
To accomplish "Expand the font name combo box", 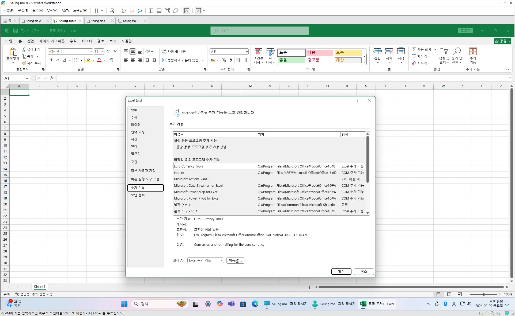I will click(x=91, y=52).
